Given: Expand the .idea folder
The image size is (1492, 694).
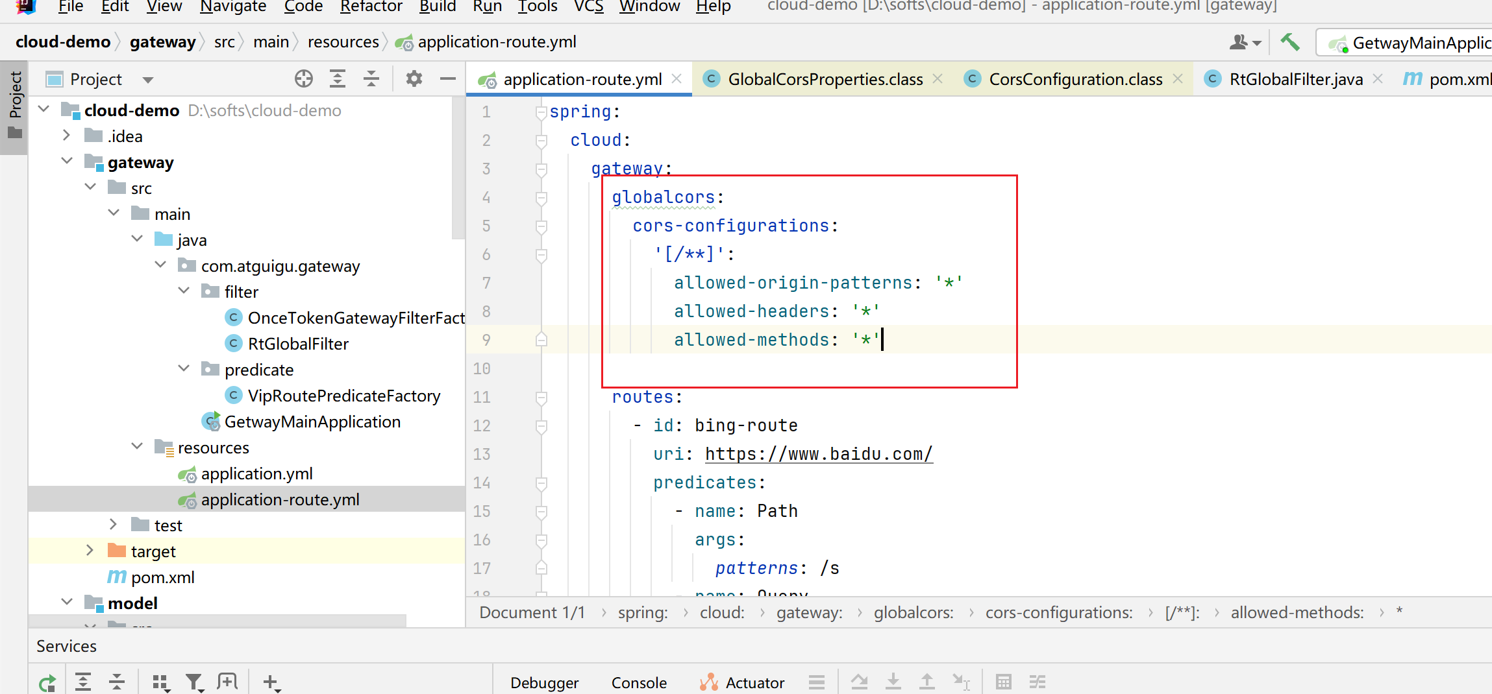Looking at the screenshot, I should click(66, 136).
